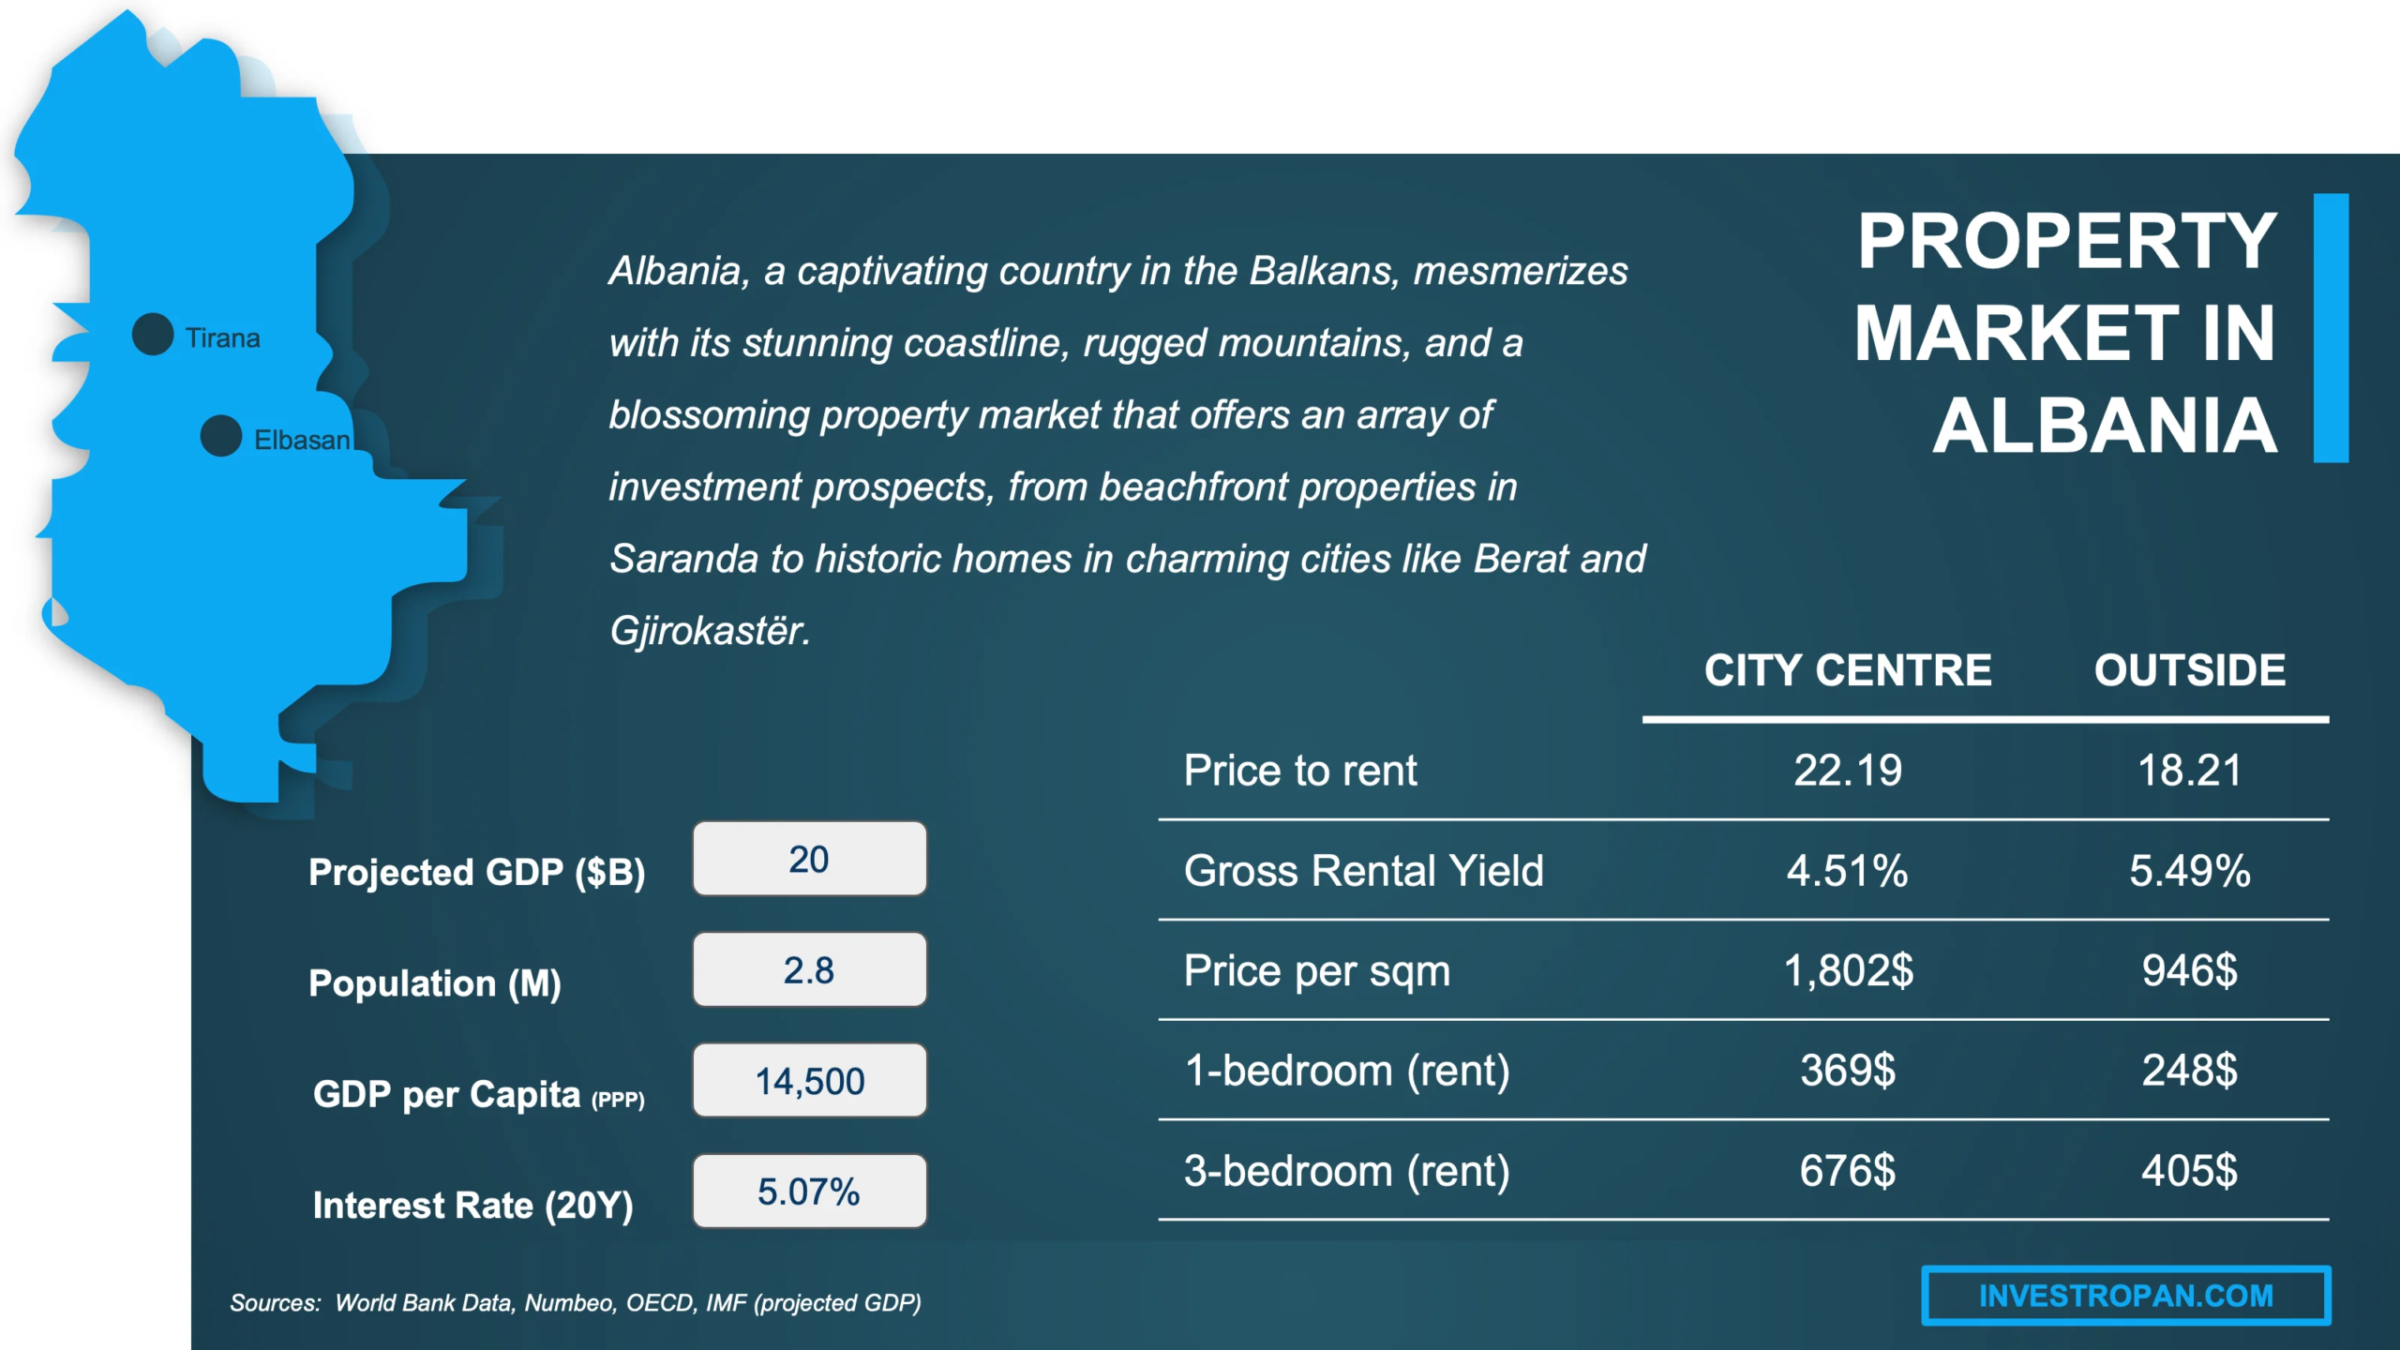The height and width of the screenshot is (1350, 2400).
Task: Open the INVESTROPAN.COM link box
Action: 2125,1296
